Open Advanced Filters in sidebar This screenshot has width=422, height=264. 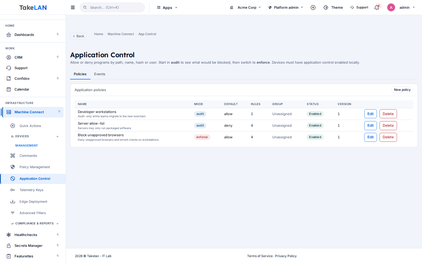[x=32, y=213]
